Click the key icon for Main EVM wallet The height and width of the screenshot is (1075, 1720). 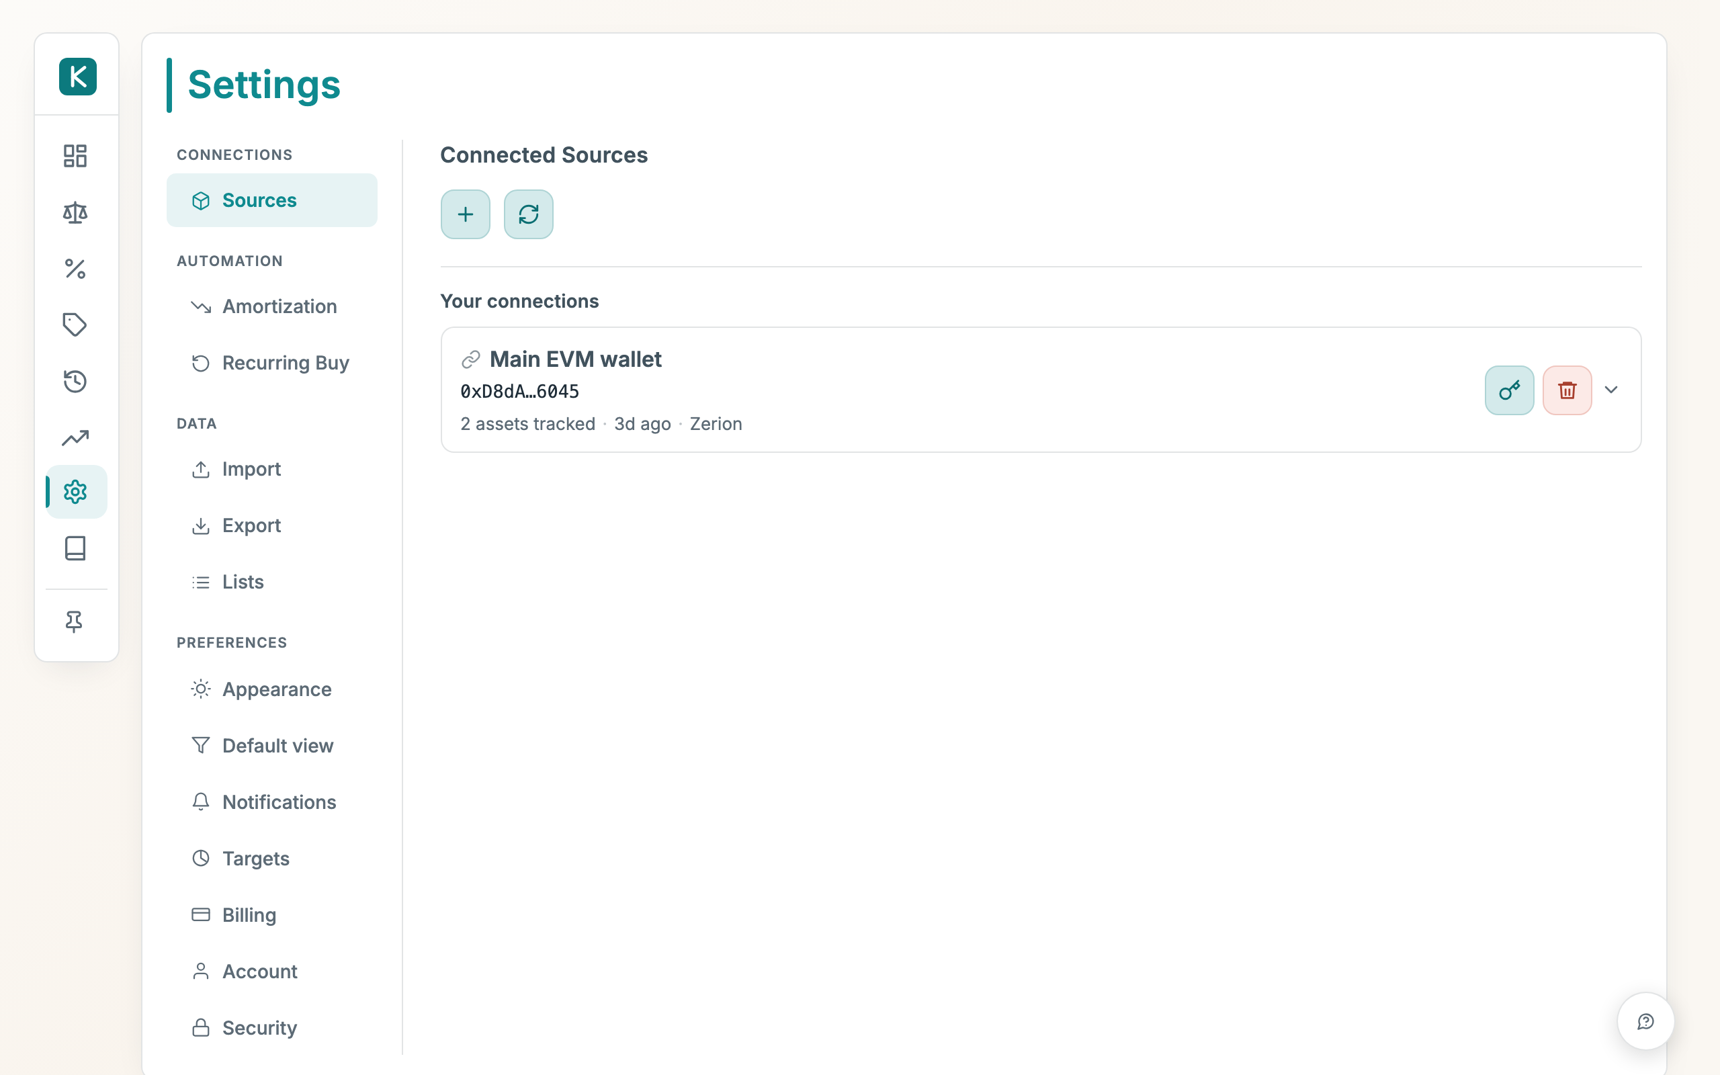click(1510, 390)
